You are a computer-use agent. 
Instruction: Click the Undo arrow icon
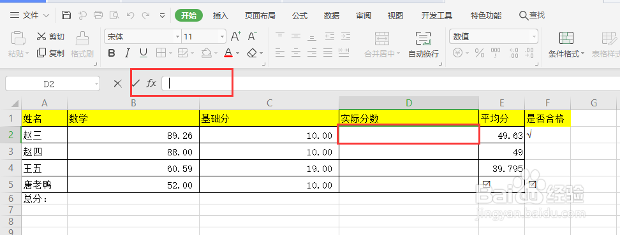[130, 15]
